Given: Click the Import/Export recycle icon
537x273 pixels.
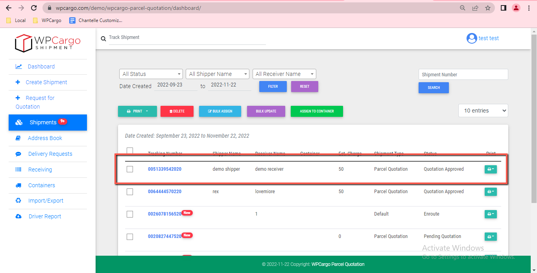Looking at the screenshot, I should pyautogui.click(x=18, y=201).
